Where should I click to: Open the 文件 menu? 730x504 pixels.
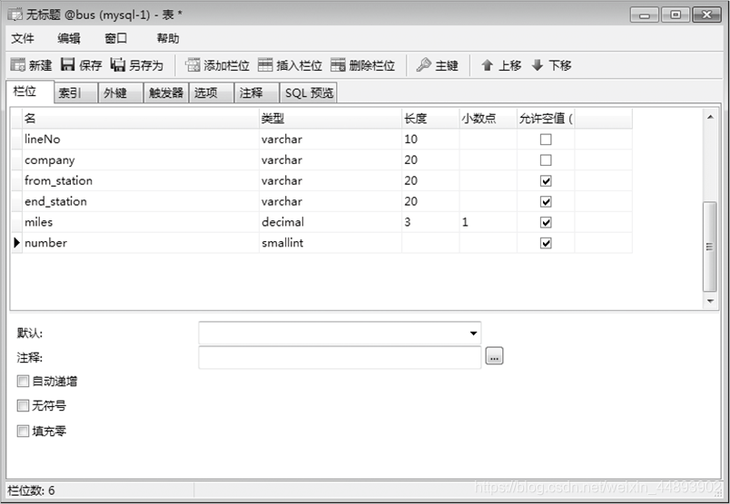(23, 38)
